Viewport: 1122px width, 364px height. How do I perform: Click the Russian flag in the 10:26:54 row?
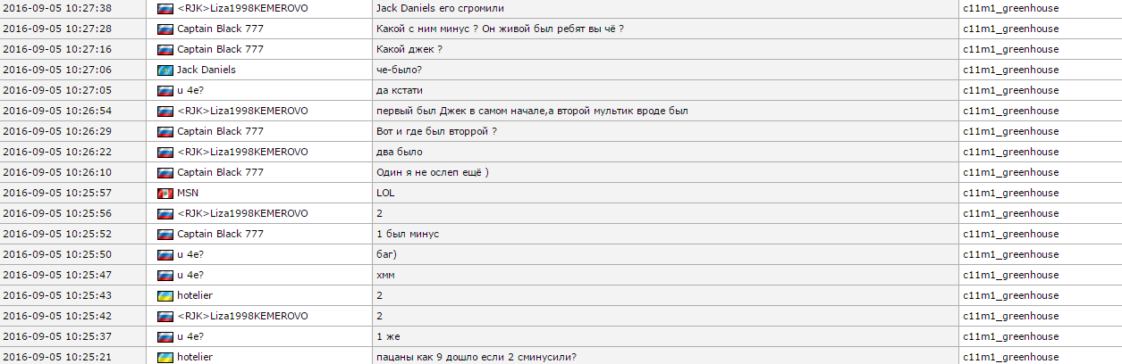pos(165,111)
